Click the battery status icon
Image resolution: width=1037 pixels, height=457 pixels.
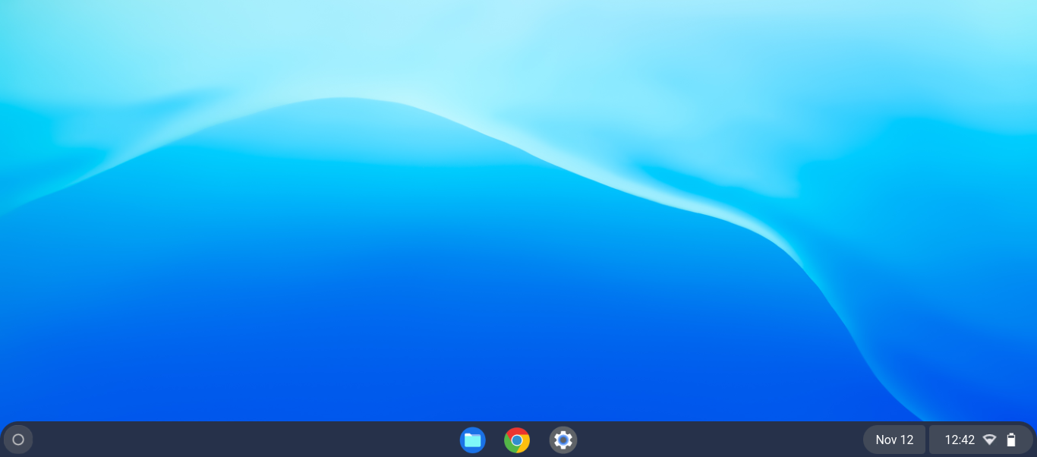1011,440
